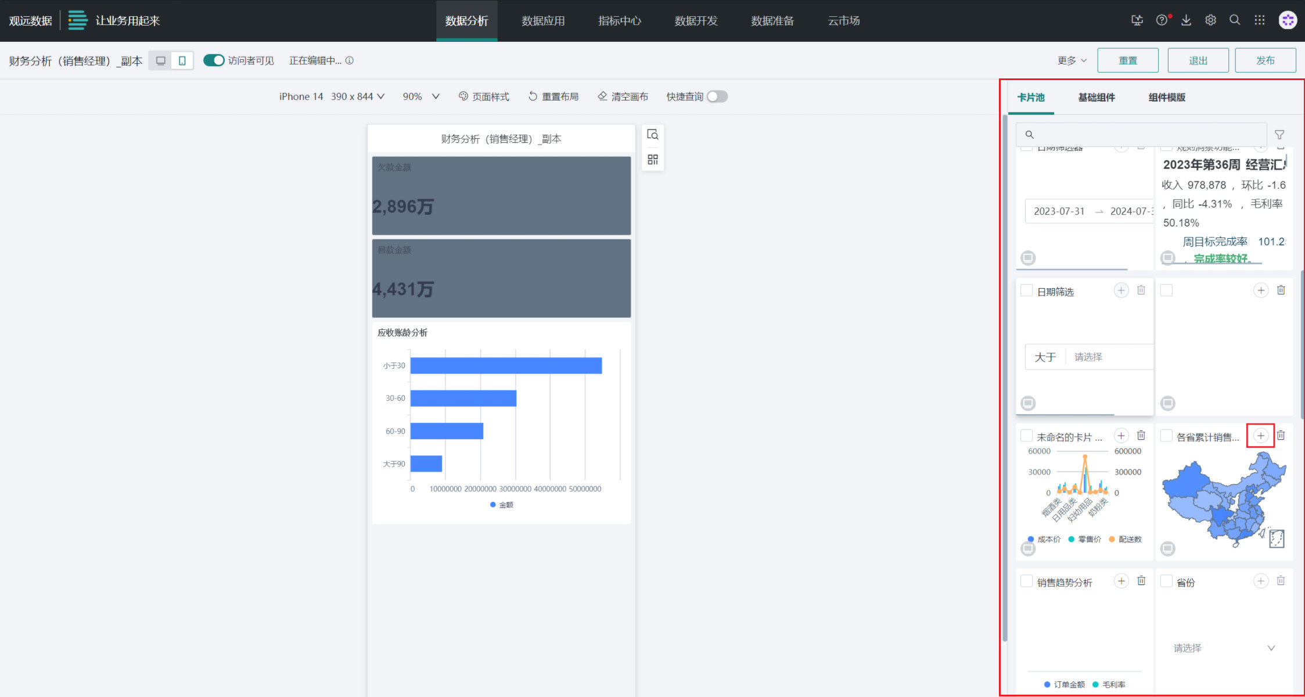Toggle the 访问者可见 switch
1305x697 pixels.
[x=214, y=60]
